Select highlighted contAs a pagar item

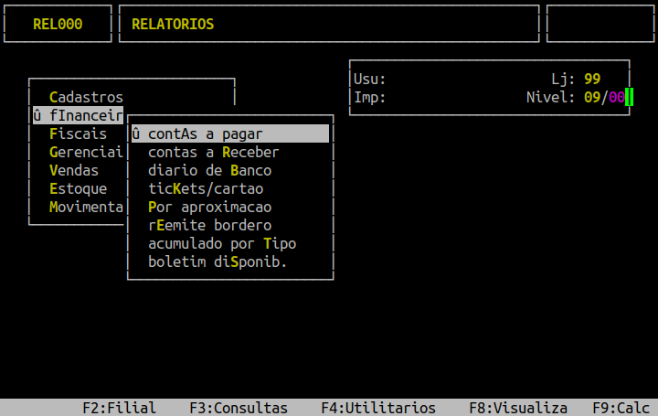tap(229, 133)
